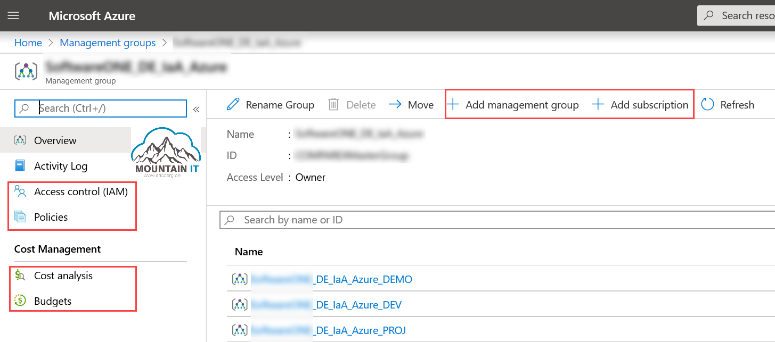Click Add management group
This screenshot has width=775, height=342.
pyautogui.click(x=514, y=104)
